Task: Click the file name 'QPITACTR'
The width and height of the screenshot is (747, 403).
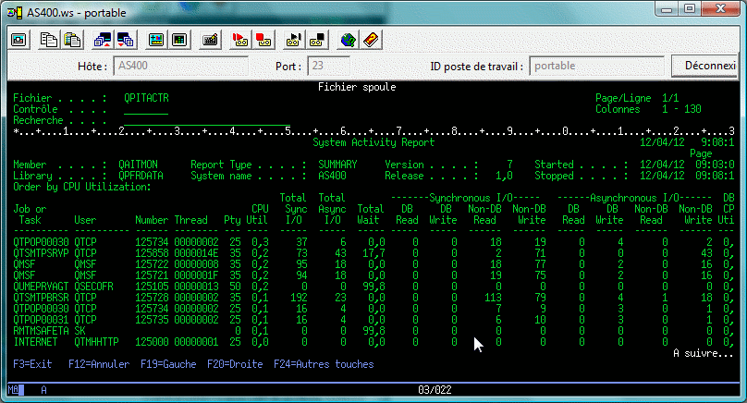Action: [146, 98]
